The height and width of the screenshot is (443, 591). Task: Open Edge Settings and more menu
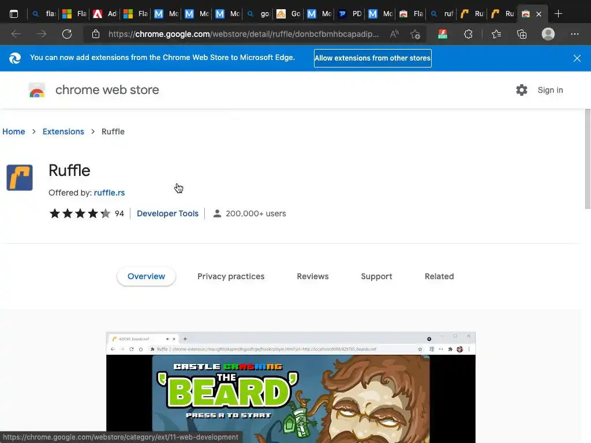coord(574,34)
